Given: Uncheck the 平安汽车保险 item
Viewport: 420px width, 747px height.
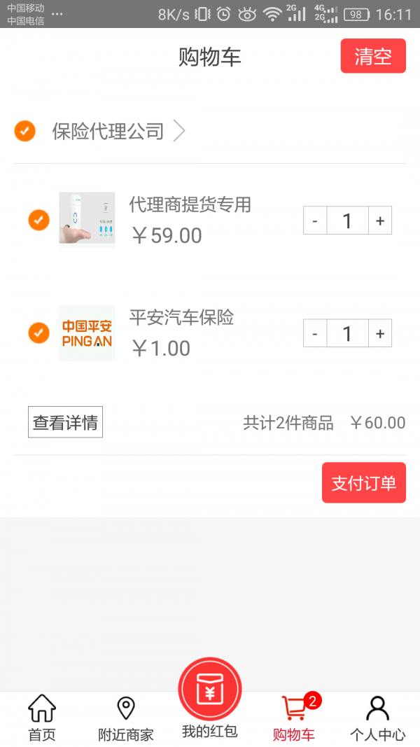Looking at the screenshot, I should [x=38, y=333].
